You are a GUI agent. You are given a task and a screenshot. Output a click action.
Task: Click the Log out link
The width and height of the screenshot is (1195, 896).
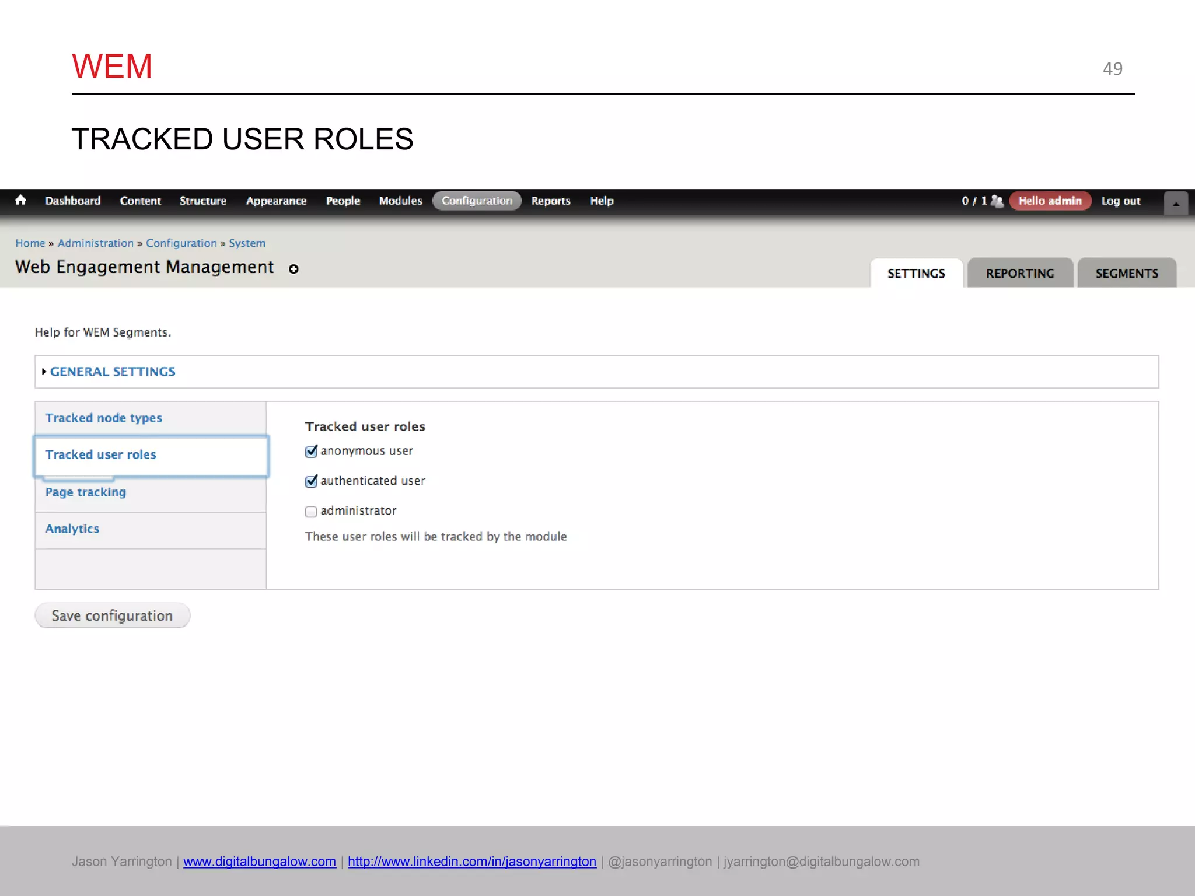coord(1120,201)
